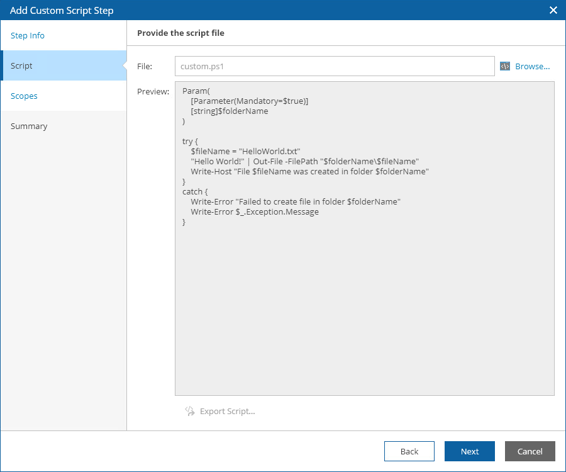566x472 pixels.
Task: Switch to the Scopes step
Action: (x=24, y=96)
